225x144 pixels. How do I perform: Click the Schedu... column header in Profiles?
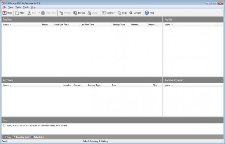pos(152,25)
